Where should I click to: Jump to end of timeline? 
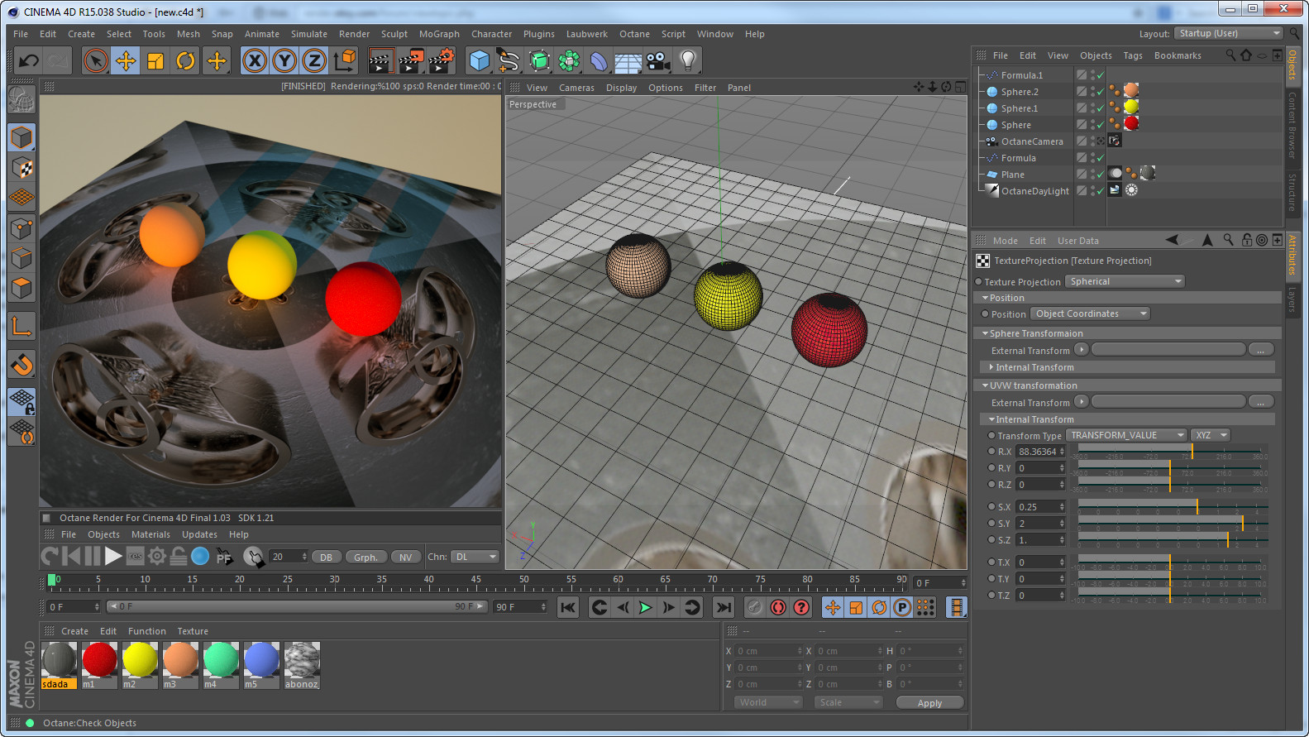point(724,607)
